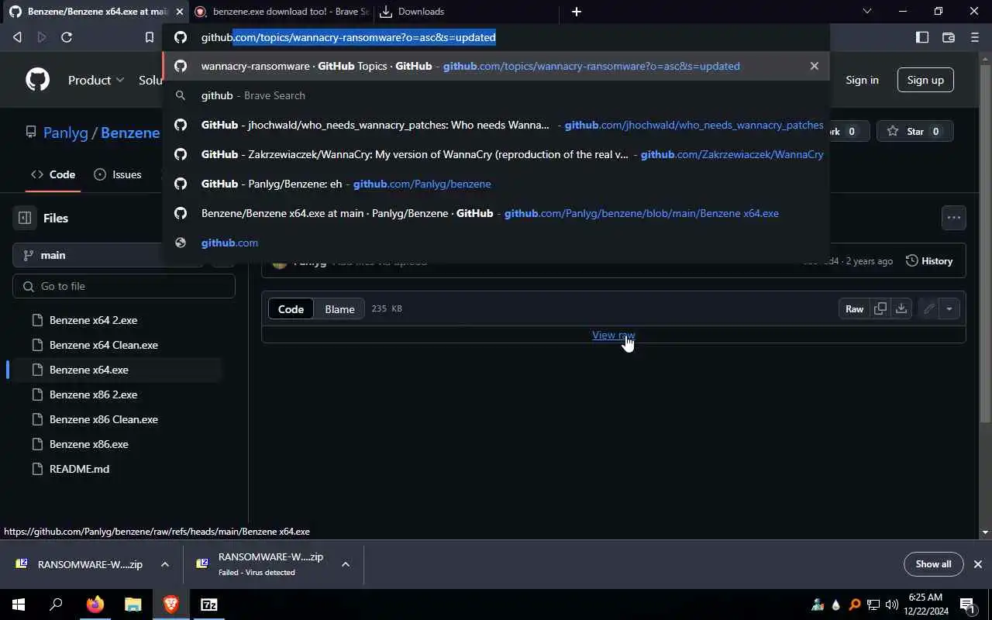This screenshot has width=992, height=620.
Task: Switch to the Issues repository tab
Action: (118, 174)
